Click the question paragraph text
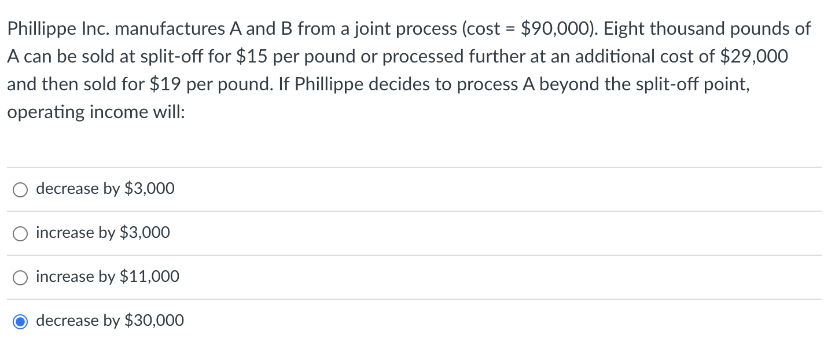 point(405,69)
